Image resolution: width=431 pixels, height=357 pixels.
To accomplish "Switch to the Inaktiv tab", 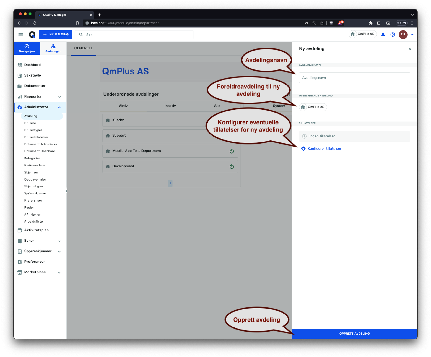I will tap(170, 106).
